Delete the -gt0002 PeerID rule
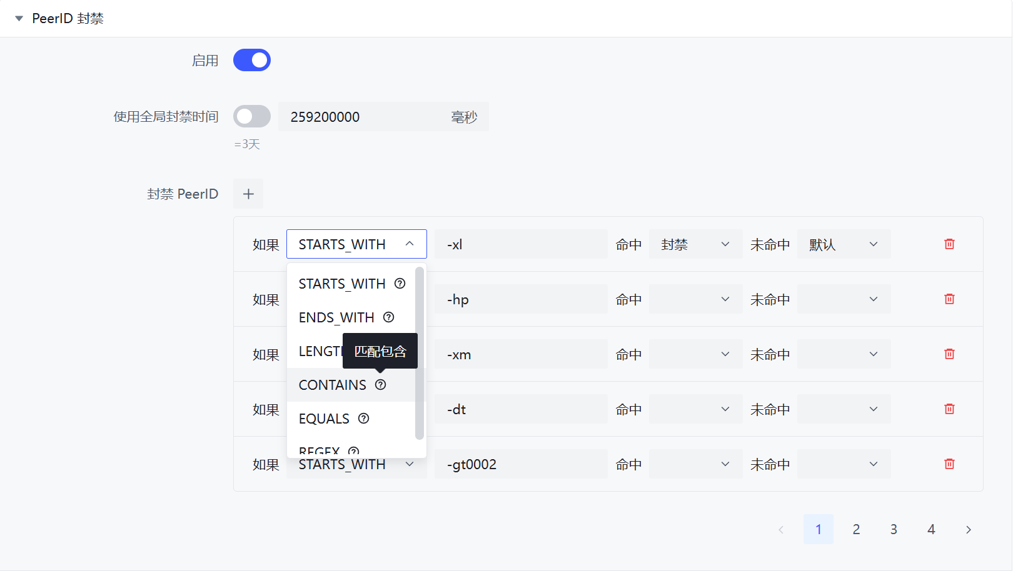The width and height of the screenshot is (1013, 571). tap(949, 464)
